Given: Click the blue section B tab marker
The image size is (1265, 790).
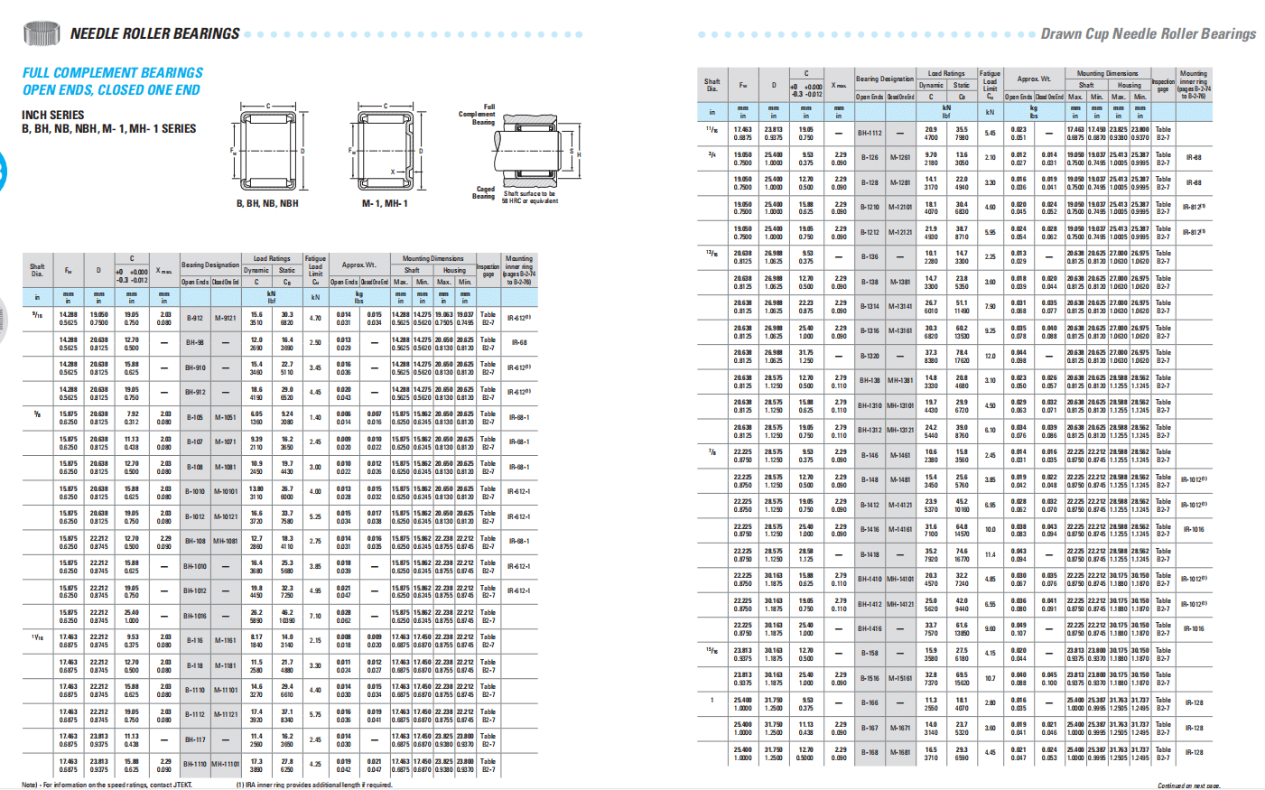Looking at the screenshot, I should point(3,170).
